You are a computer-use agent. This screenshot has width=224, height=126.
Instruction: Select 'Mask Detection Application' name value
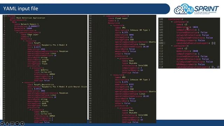point(31,18)
